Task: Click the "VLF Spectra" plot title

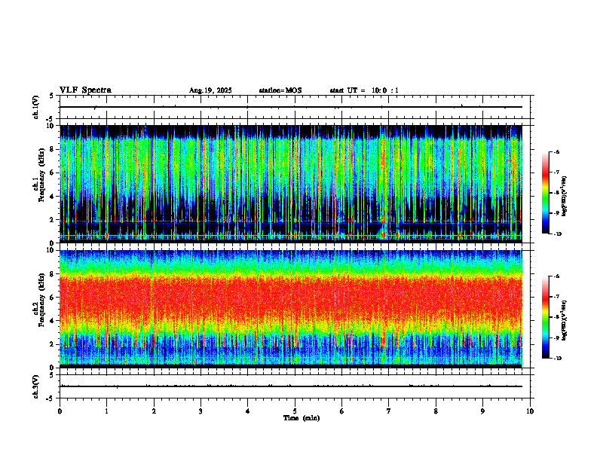Action: point(85,90)
